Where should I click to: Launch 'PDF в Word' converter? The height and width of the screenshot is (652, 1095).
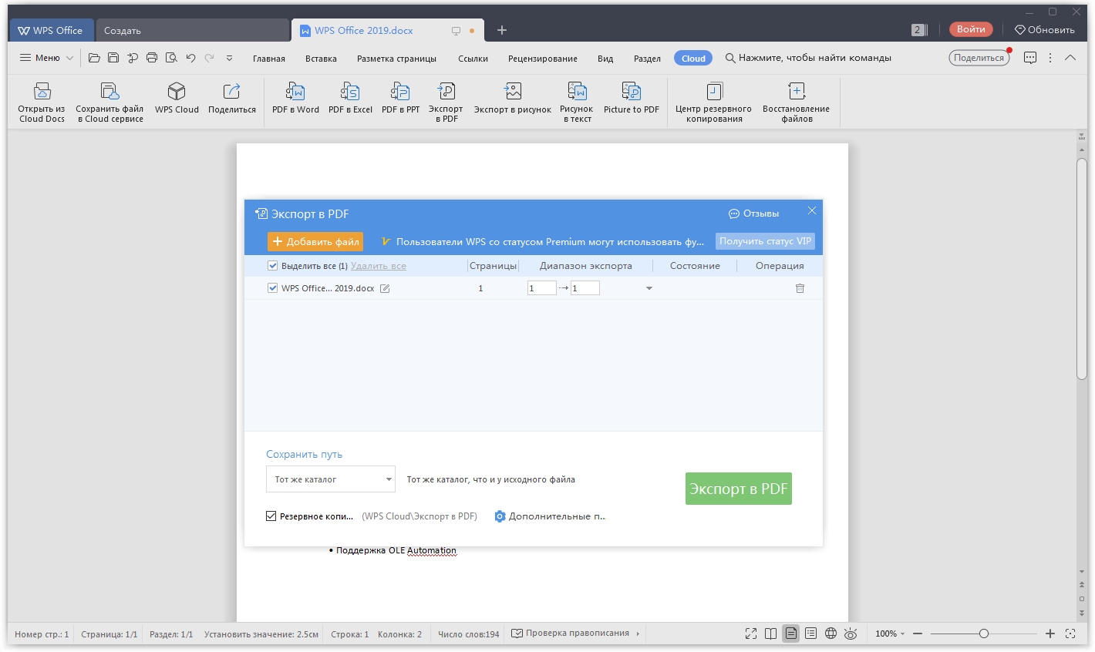click(x=295, y=99)
